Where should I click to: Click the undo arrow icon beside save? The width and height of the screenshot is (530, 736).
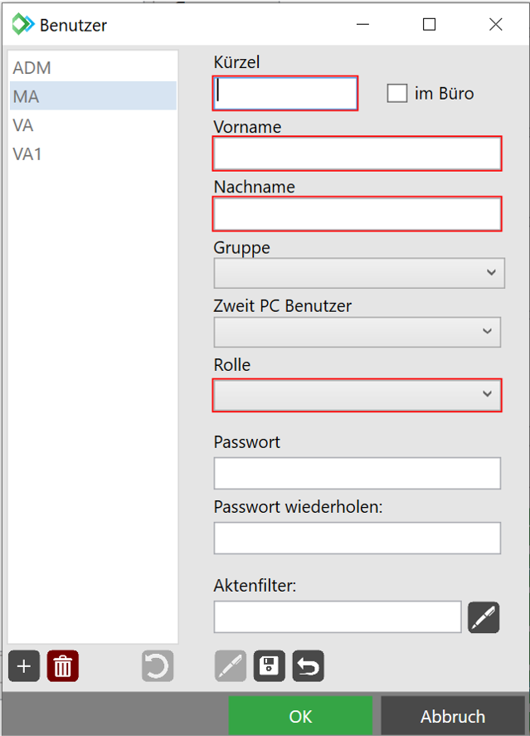pos(308,666)
